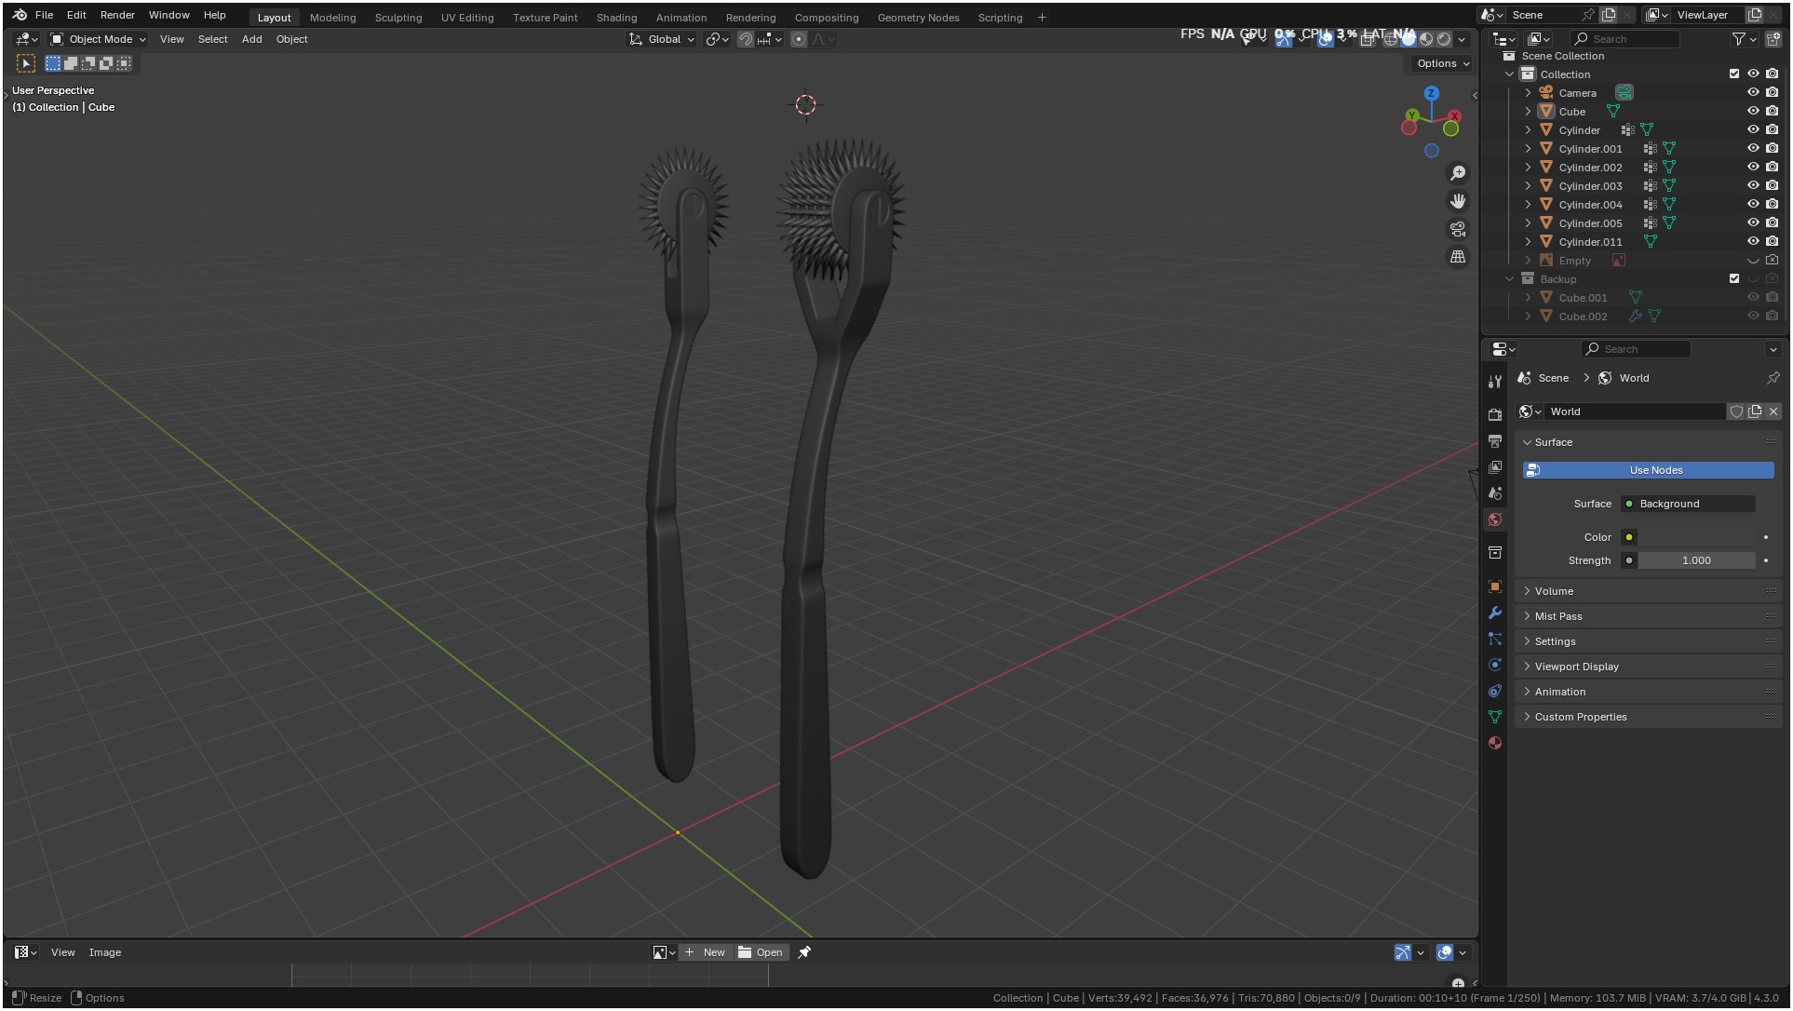The image size is (1793, 1011).
Task: Adjust the World Strength slider
Action: click(x=1695, y=560)
